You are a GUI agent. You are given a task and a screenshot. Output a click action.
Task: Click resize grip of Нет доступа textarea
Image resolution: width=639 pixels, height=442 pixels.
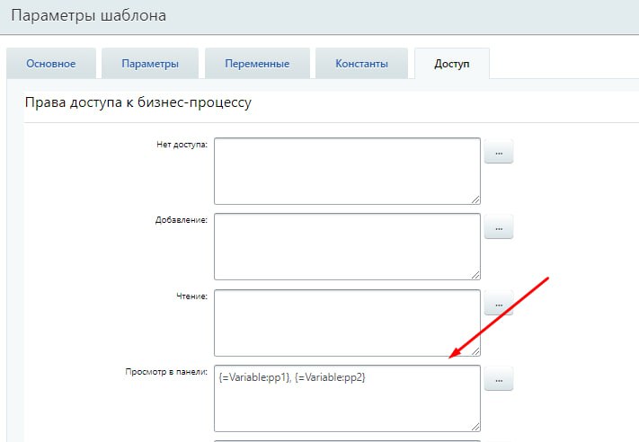tap(475, 199)
